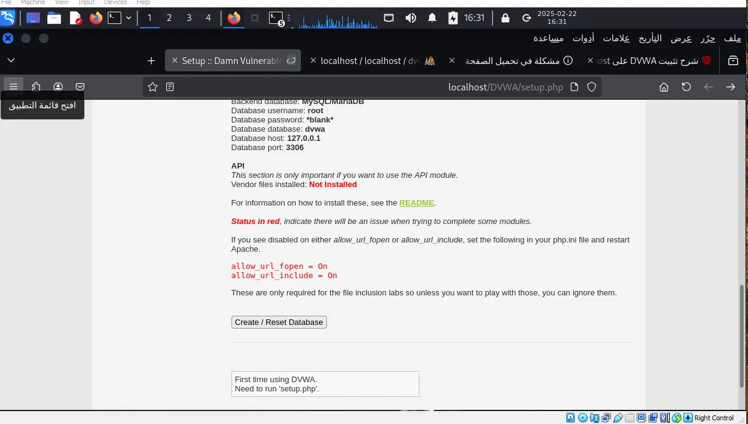Open the VirtualBox Devices menu
748x424 pixels.
[x=115, y=2]
